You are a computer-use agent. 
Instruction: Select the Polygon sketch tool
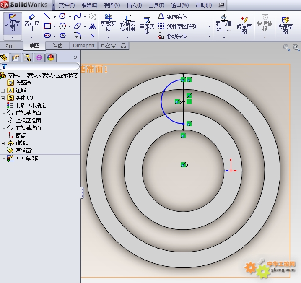click(62, 36)
